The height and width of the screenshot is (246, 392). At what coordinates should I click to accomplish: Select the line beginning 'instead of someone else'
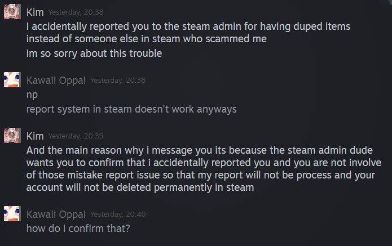pos(147,39)
